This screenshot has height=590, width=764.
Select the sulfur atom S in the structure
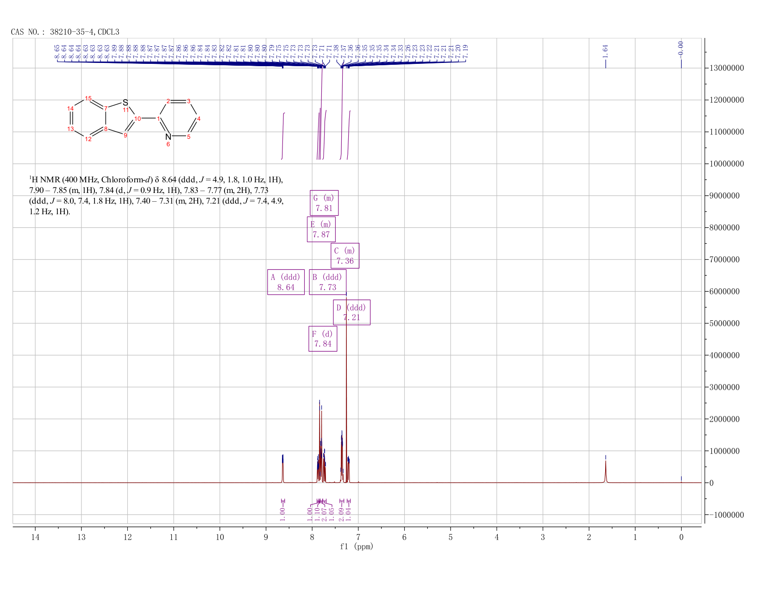[125, 102]
